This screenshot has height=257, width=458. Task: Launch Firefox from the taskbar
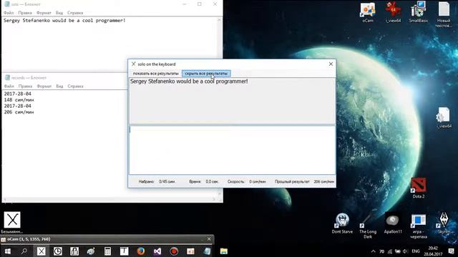[x=141, y=251]
